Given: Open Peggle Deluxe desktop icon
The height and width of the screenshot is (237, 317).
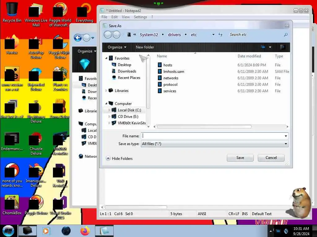Looking at the screenshot, I should (x=36, y=205).
